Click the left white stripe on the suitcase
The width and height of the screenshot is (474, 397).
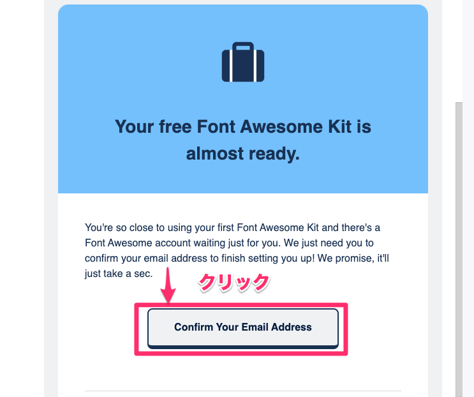coord(231,66)
